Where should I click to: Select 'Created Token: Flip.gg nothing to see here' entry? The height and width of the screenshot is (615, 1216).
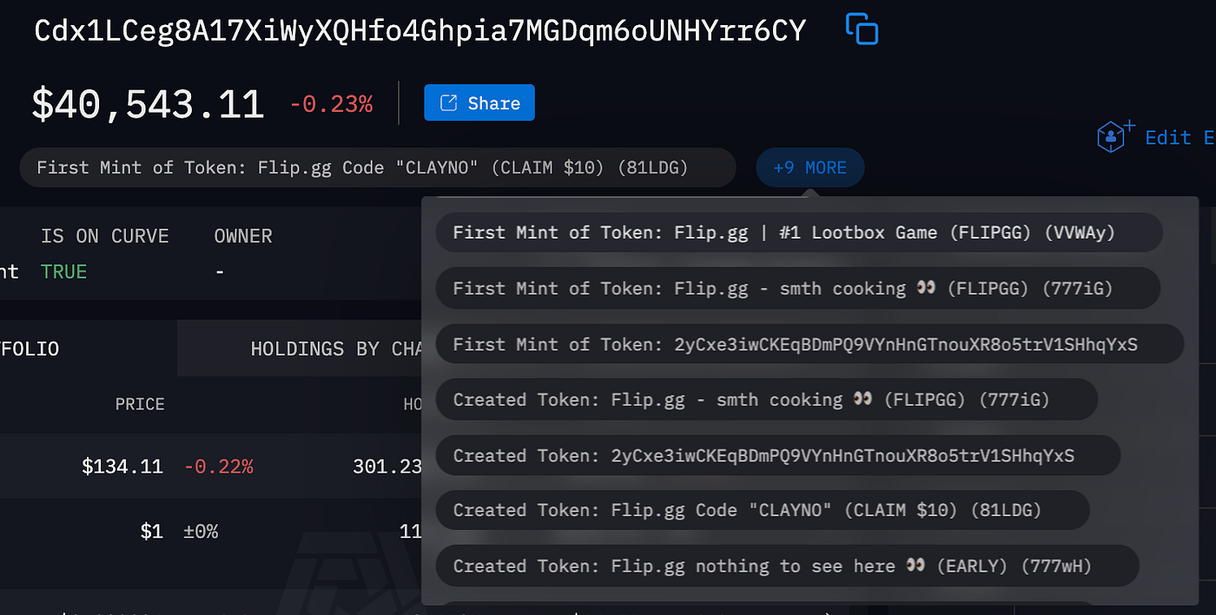(787, 566)
